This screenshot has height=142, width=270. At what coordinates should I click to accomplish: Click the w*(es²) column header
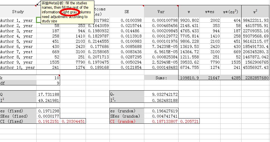coord(231,12)
